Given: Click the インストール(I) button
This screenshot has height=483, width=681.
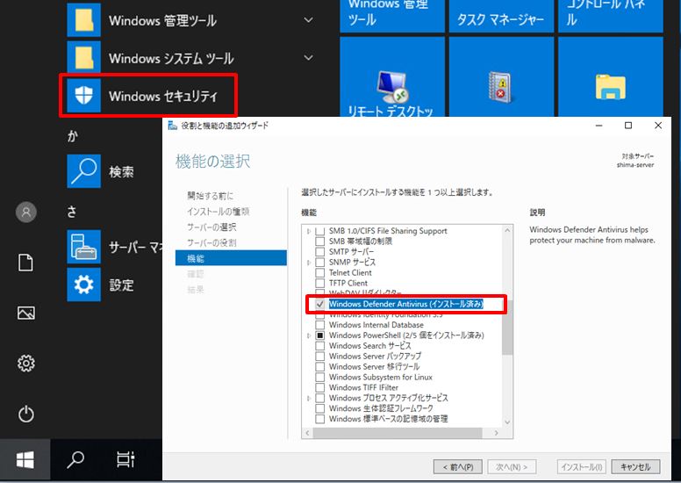Looking at the screenshot, I should click(x=582, y=467).
